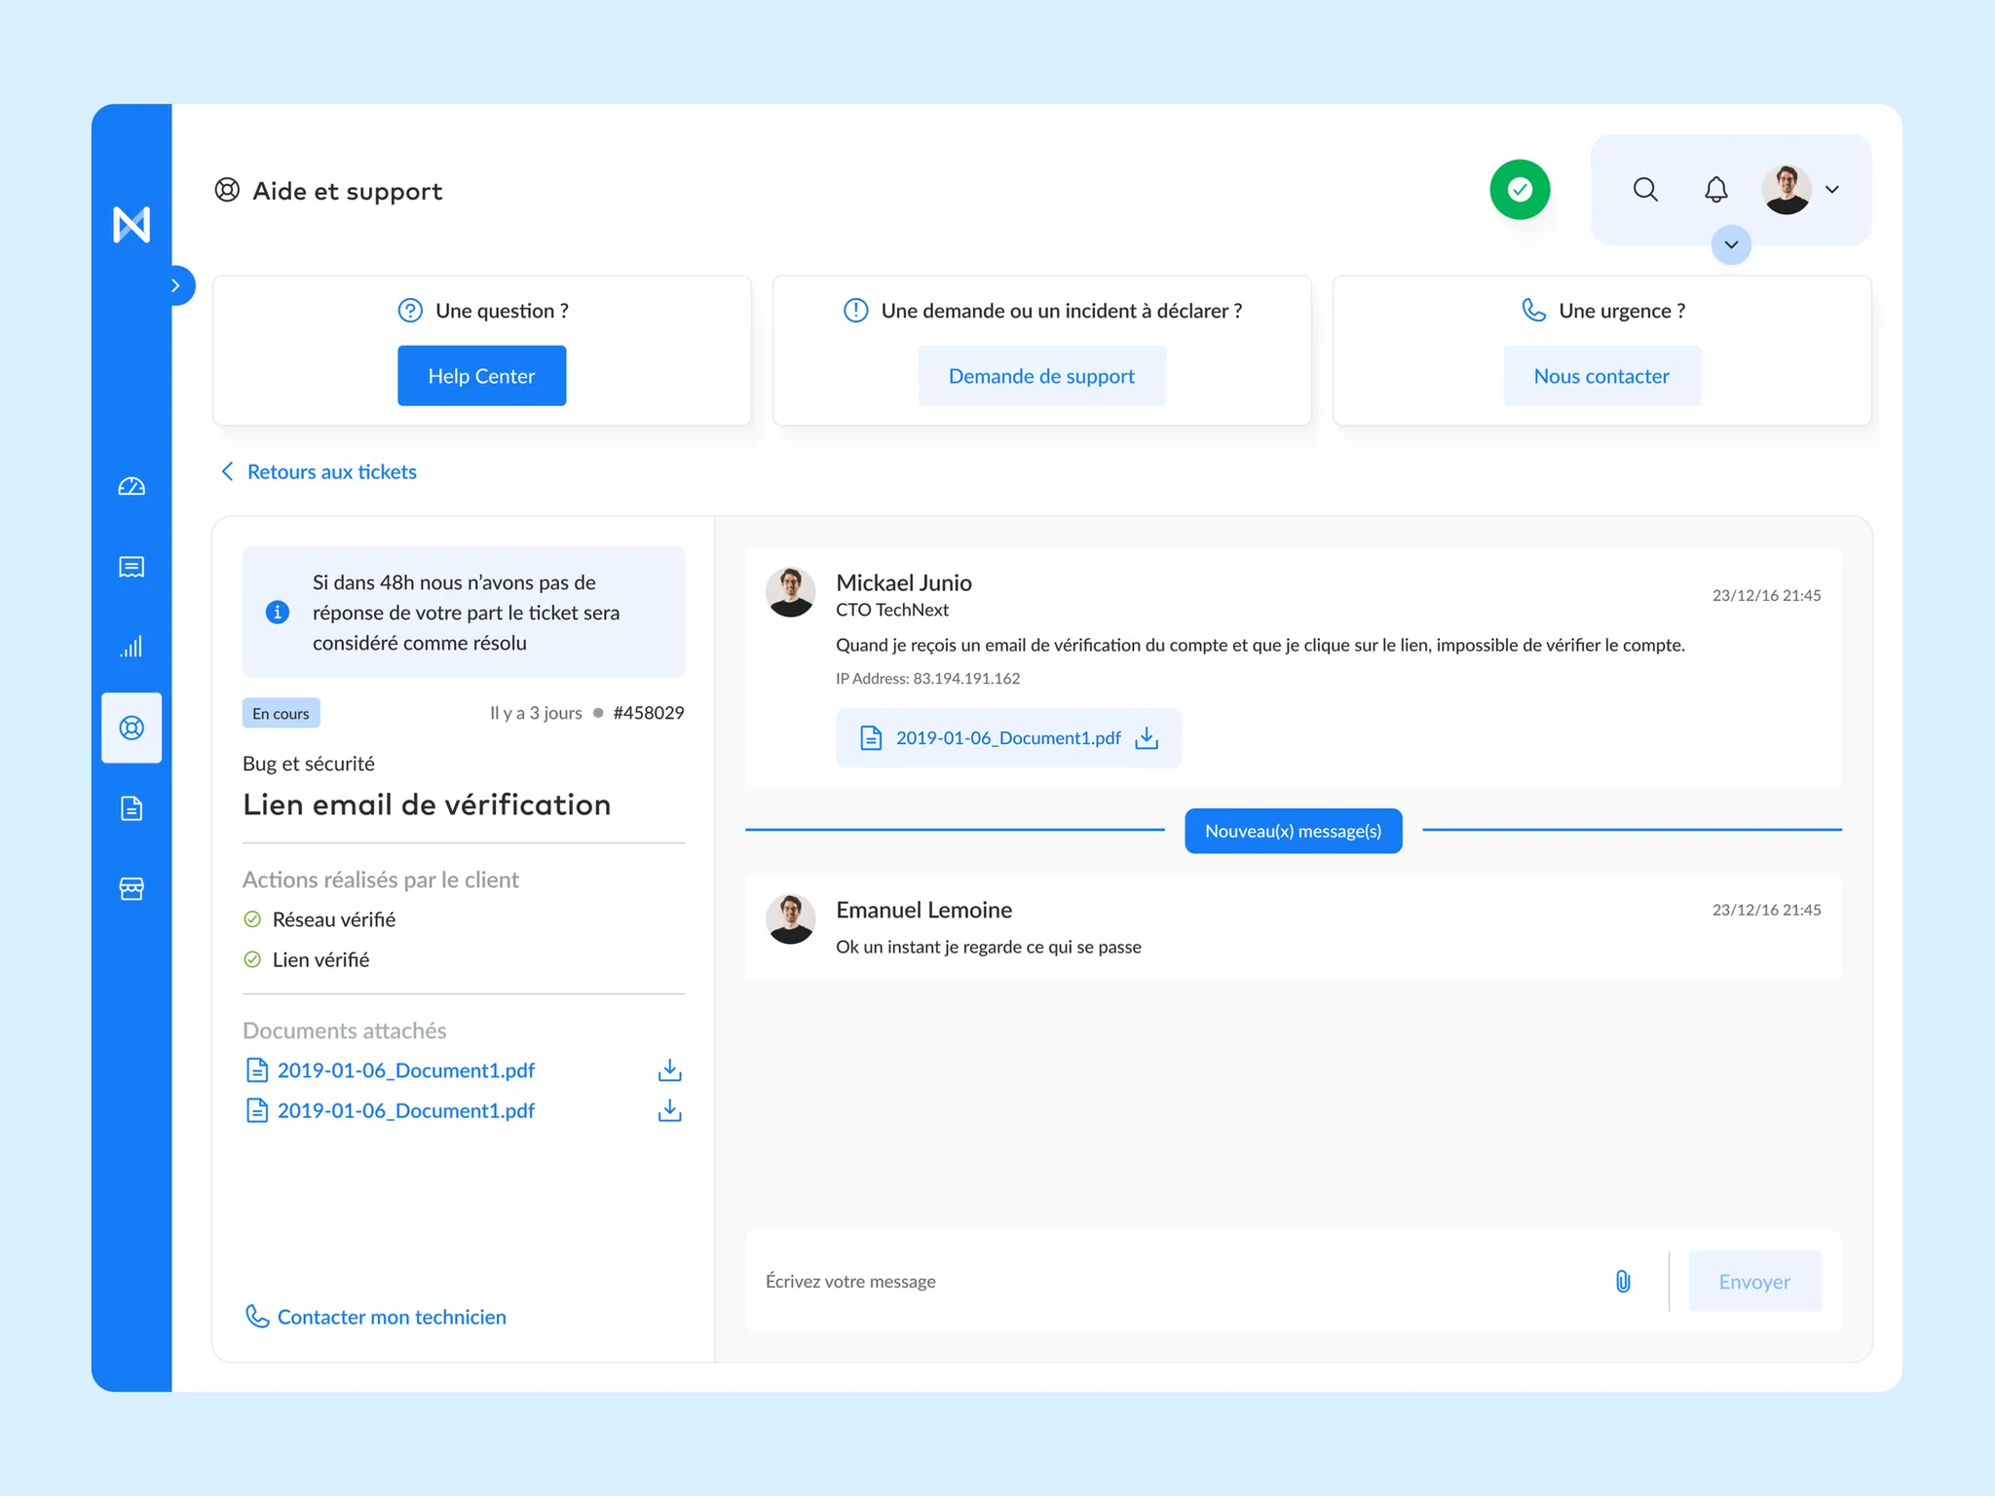Expand the round chevron below the header toolbar

pyautogui.click(x=1731, y=244)
